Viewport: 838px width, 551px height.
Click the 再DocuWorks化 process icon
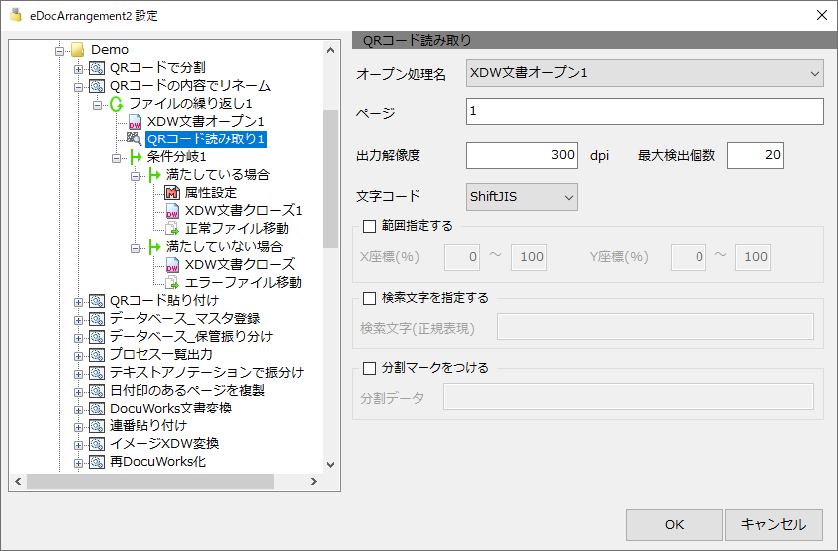point(97,462)
